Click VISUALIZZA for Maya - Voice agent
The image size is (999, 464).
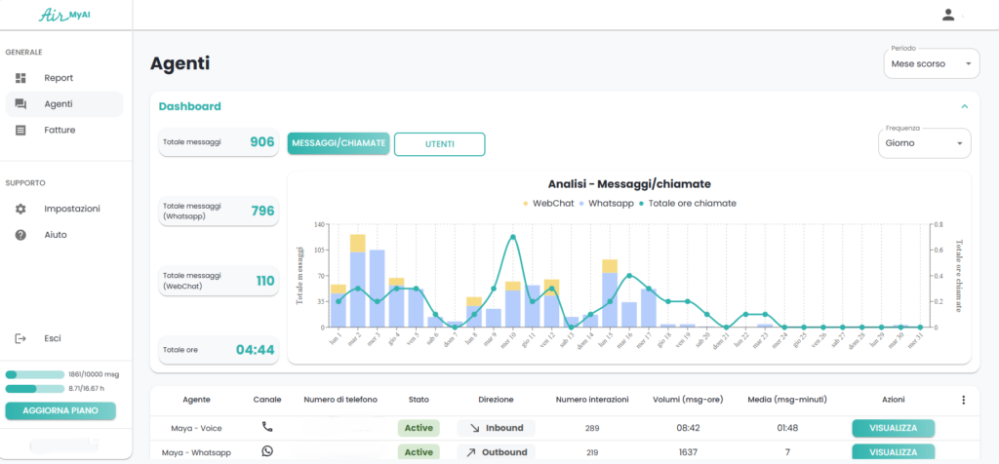893,428
